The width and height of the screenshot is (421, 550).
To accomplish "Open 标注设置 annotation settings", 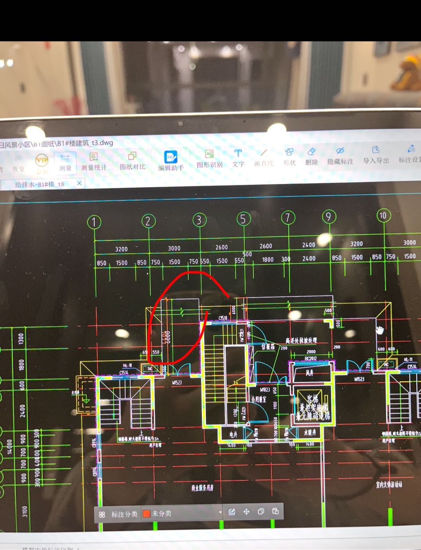I will 410,154.
